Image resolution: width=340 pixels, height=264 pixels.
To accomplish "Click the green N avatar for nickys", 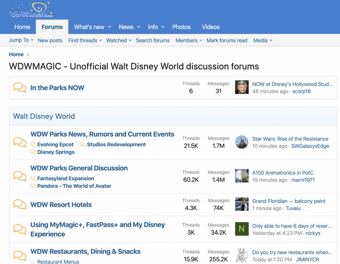I will (242, 229).
